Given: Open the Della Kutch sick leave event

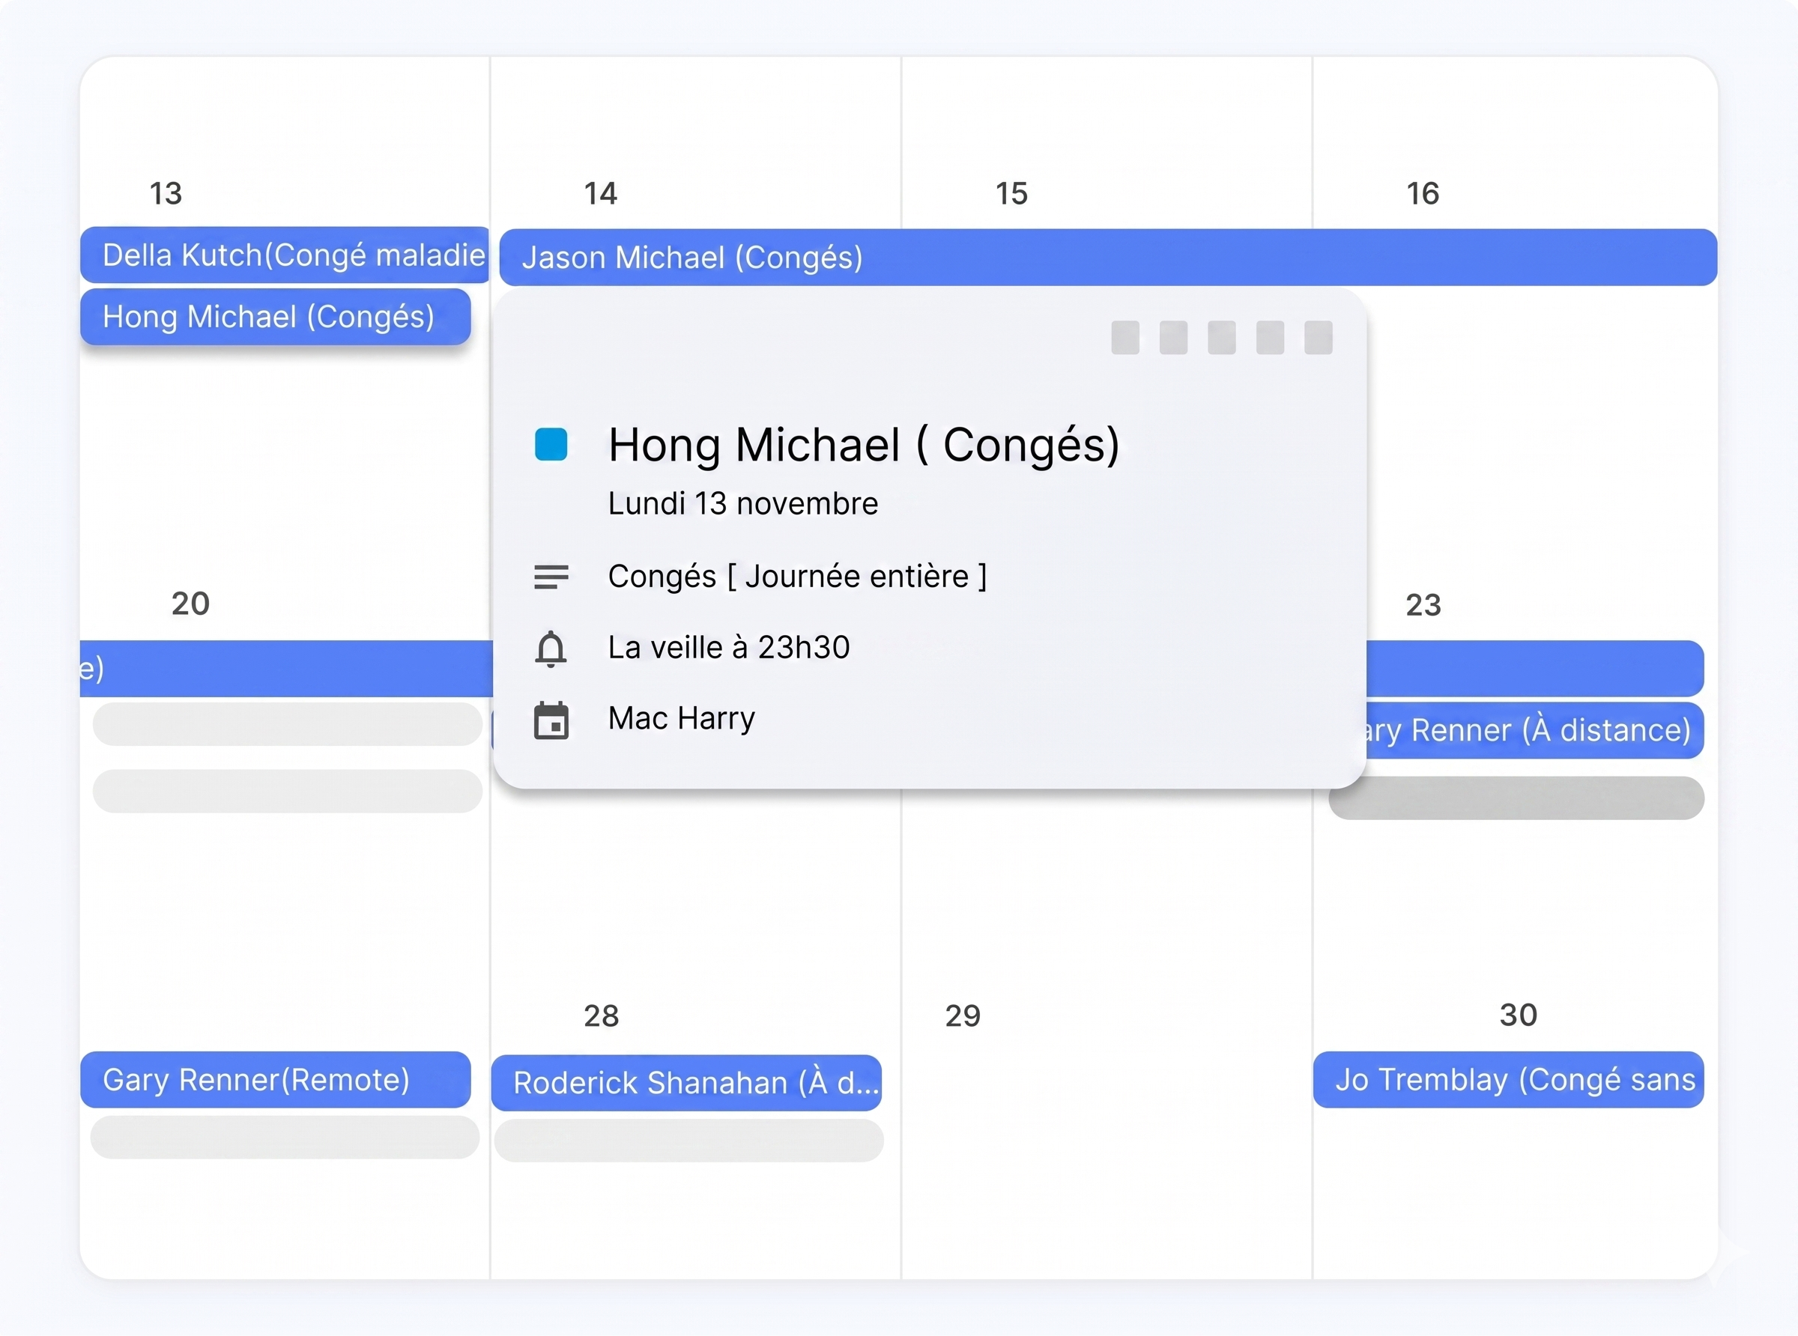Looking at the screenshot, I should (x=283, y=255).
